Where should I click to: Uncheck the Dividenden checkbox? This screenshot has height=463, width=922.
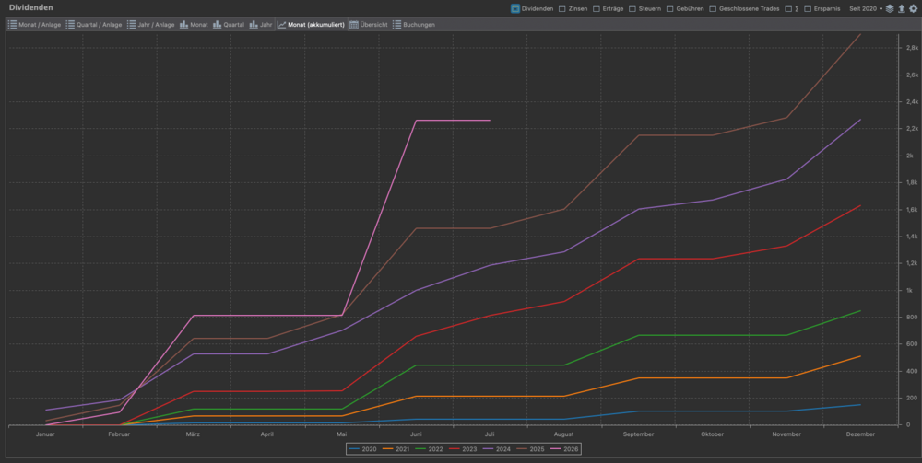point(533,9)
